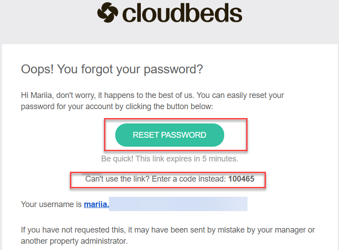The image size is (339, 250).
Task: Open the "mariia." username link
Action: point(96,205)
